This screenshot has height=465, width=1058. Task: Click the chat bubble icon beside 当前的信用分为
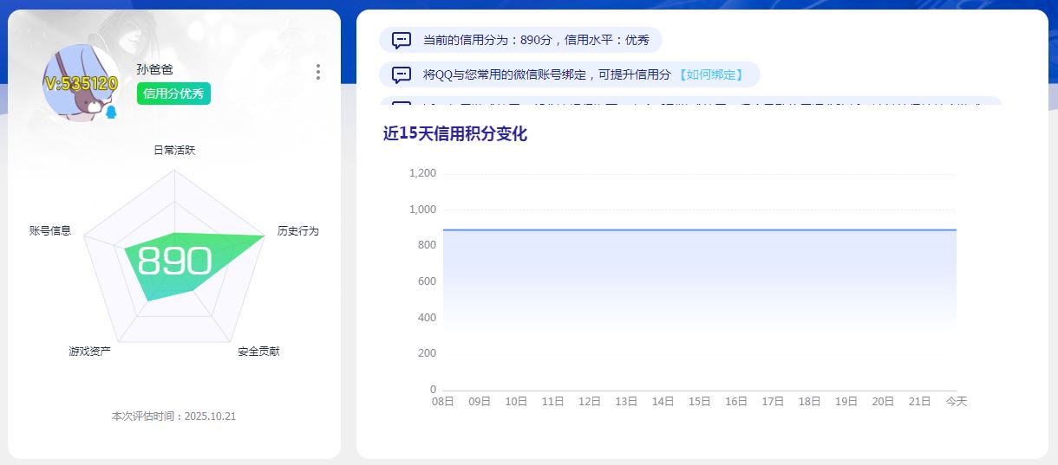(x=402, y=40)
